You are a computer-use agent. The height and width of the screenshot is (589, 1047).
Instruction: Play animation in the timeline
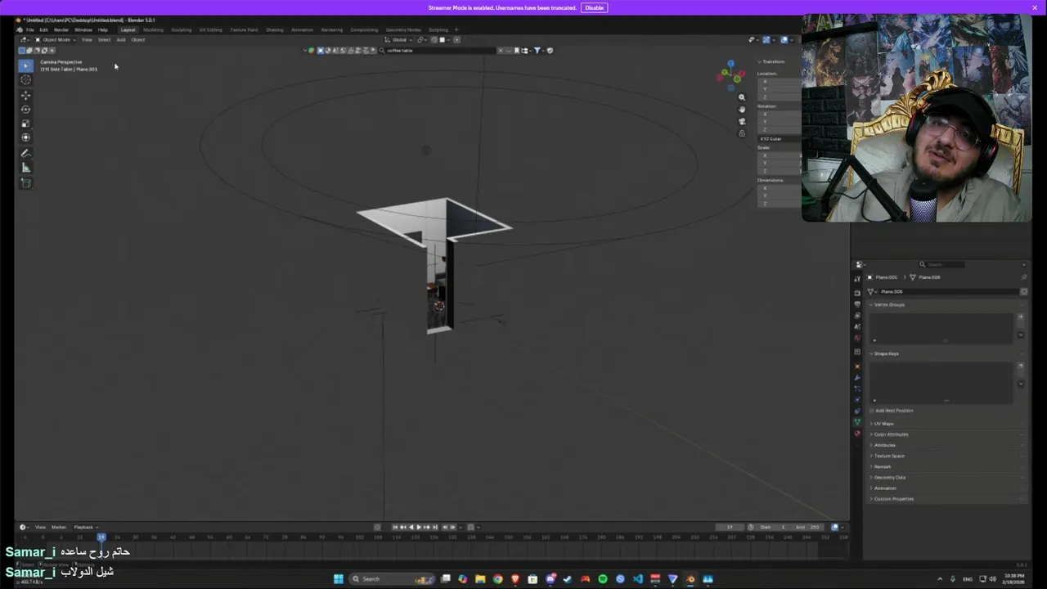click(x=419, y=527)
